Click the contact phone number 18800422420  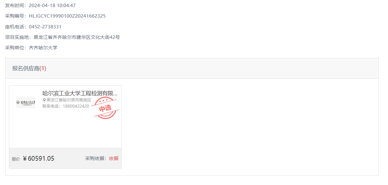tap(76, 106)
